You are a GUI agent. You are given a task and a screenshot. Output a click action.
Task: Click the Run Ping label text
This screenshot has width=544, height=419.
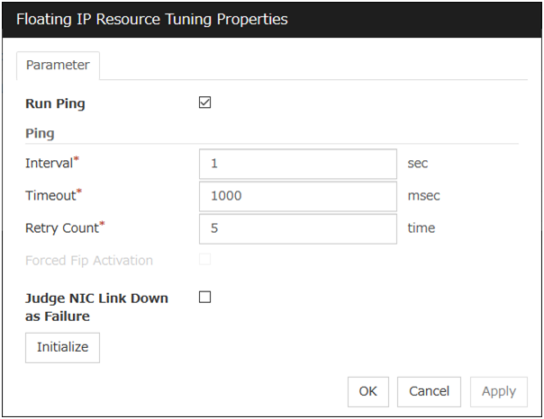(x=56, y=103)
